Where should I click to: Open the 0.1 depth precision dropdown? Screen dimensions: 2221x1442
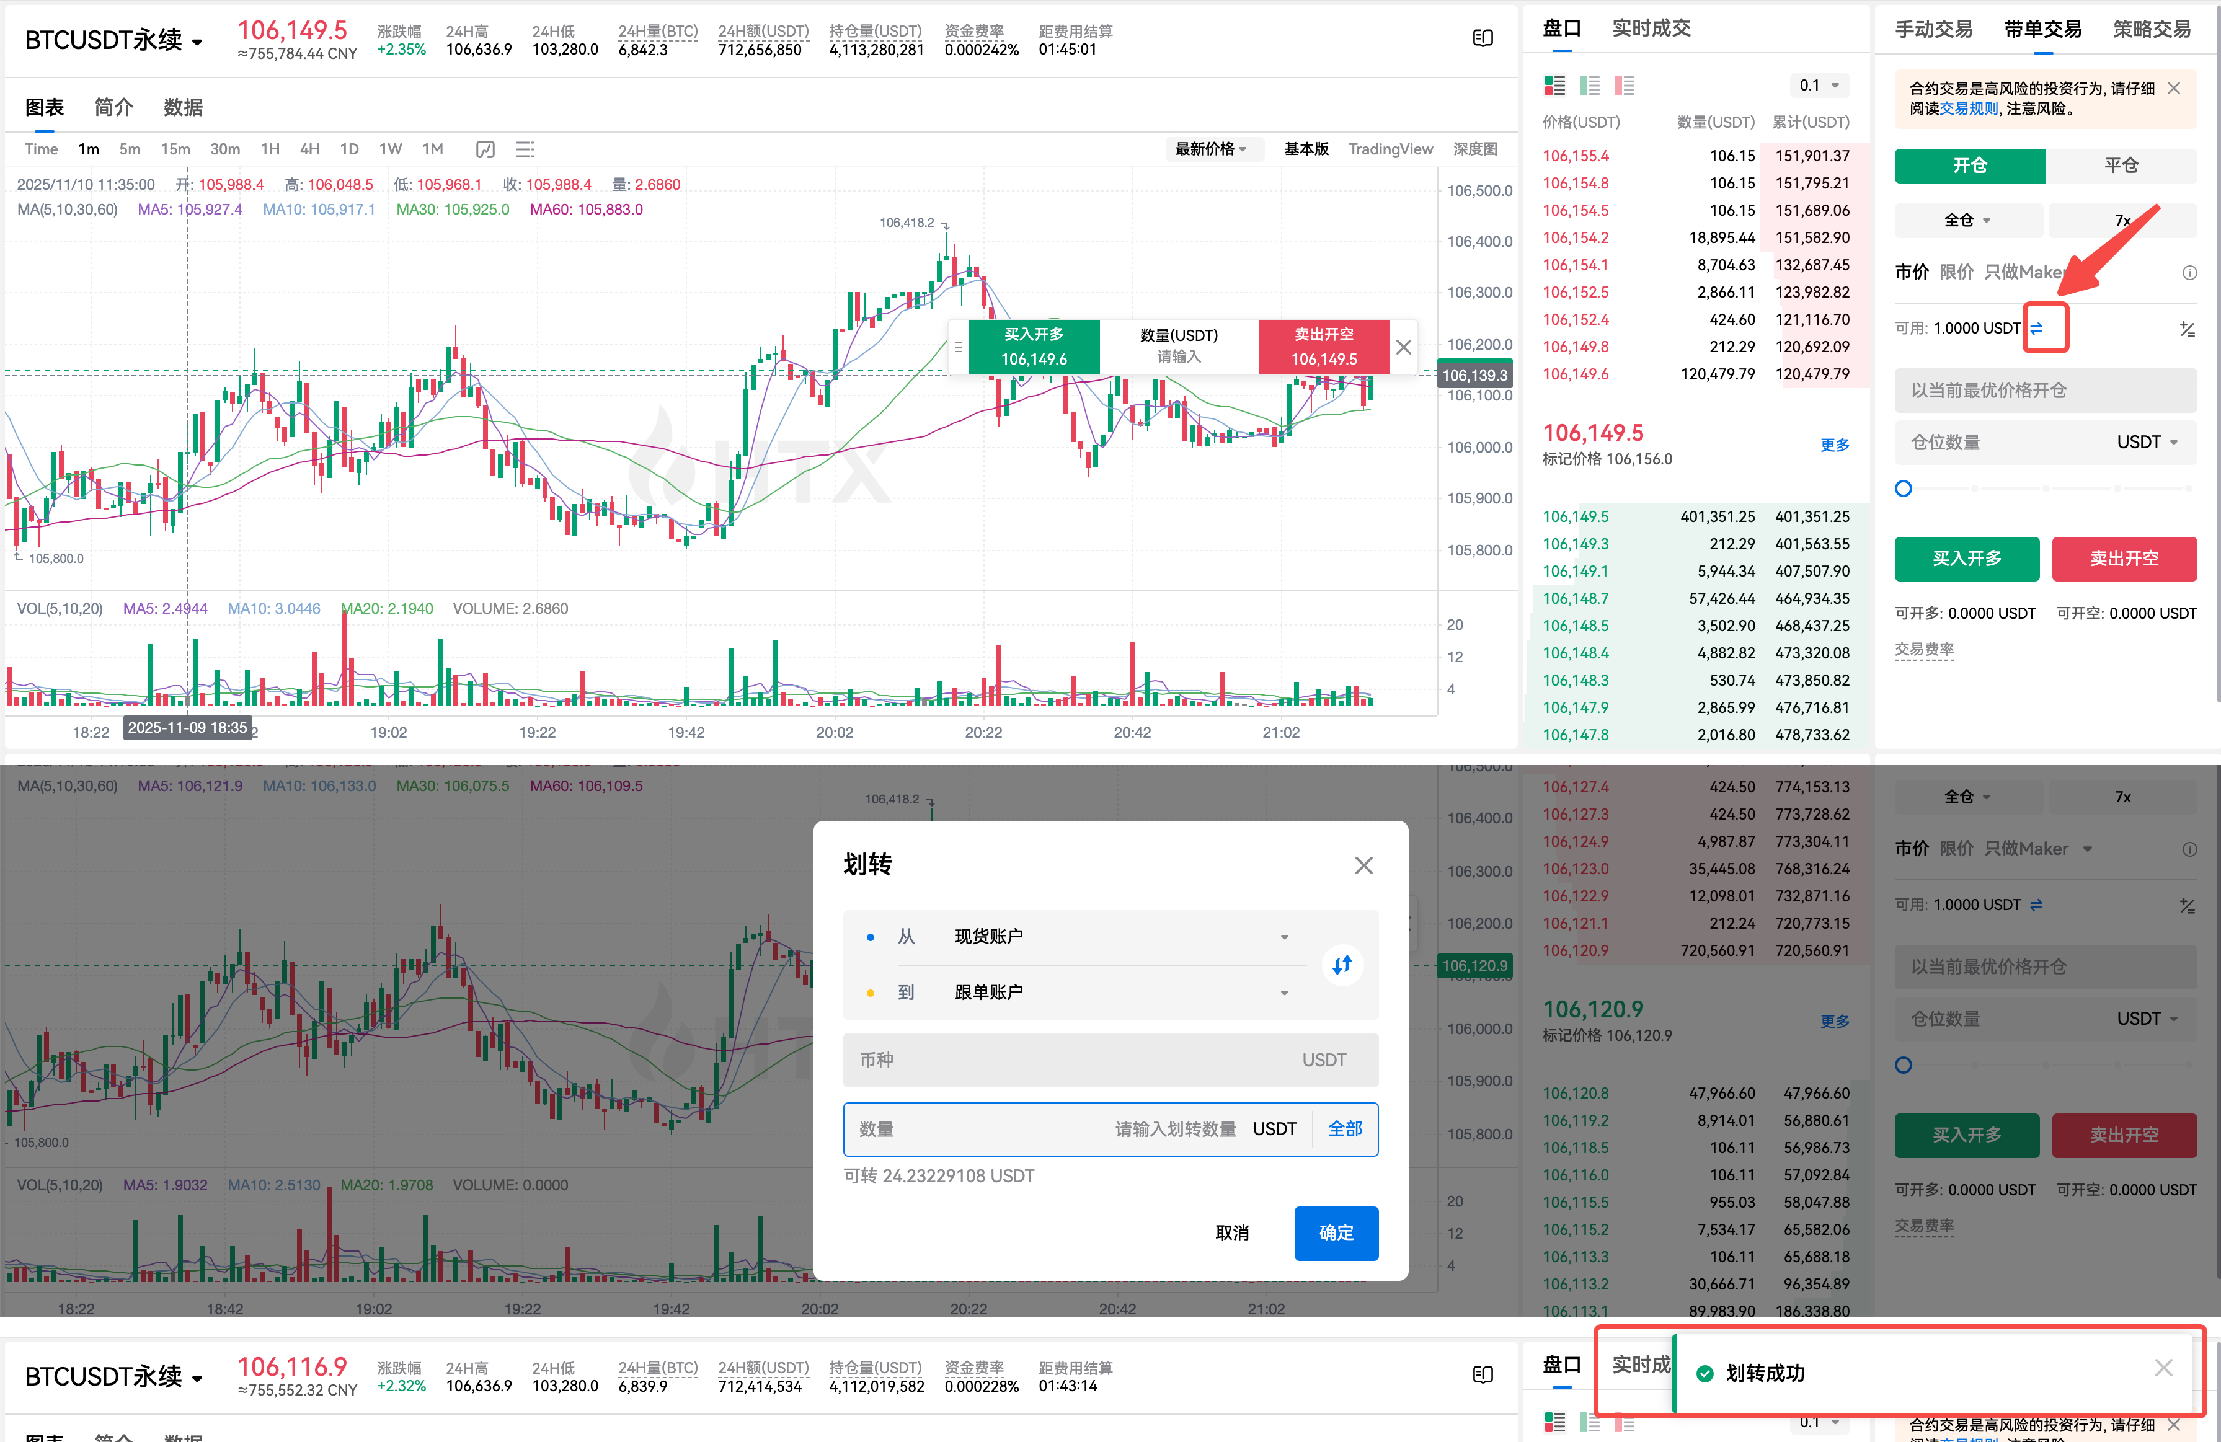point(1819,86)
